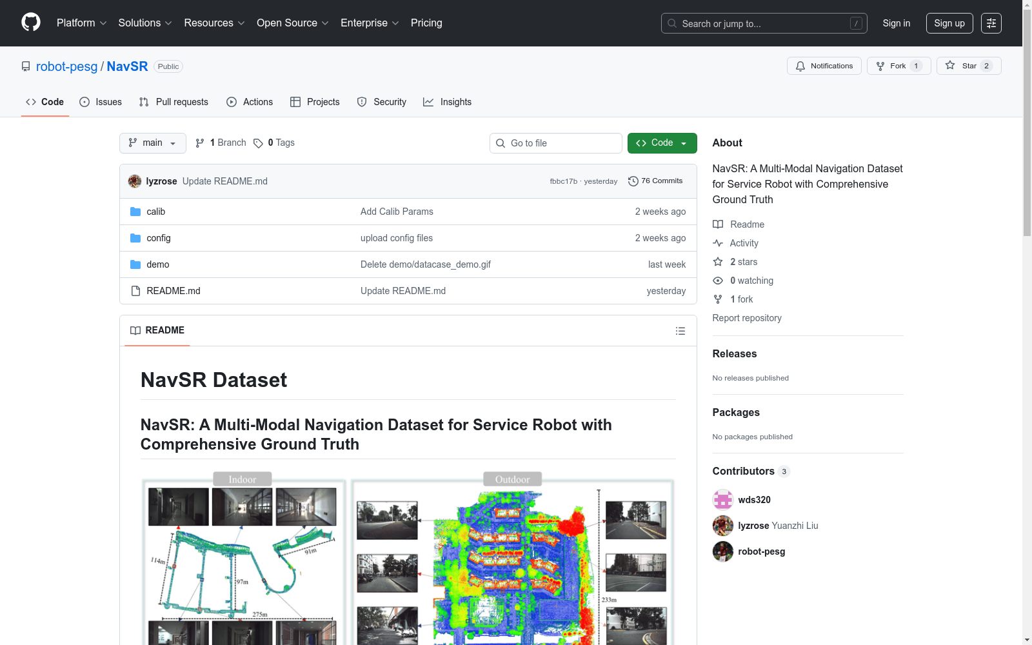Click the watching eye icon

718,281
